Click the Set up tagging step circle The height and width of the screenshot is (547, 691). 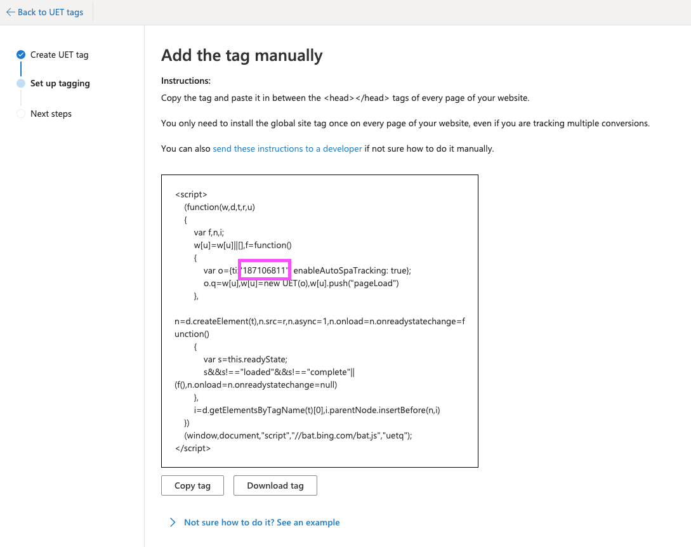(21, 83)
